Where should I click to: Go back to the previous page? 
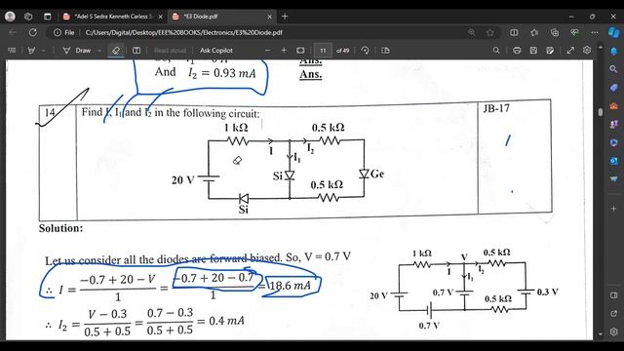coord(13,32)
